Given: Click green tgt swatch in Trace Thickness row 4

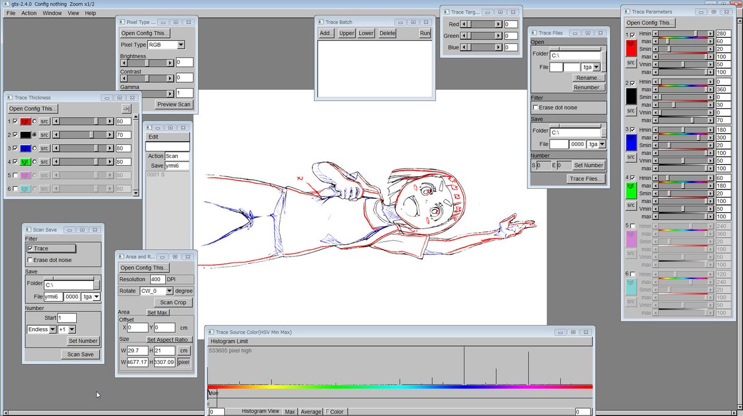Looking at the screenshot, I should [25, 162].
